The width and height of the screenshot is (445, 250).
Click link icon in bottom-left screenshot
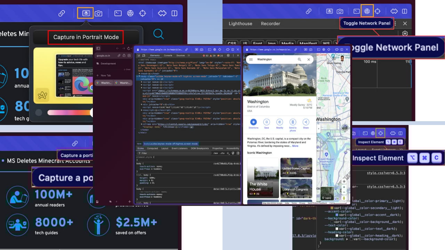[75, 143]
